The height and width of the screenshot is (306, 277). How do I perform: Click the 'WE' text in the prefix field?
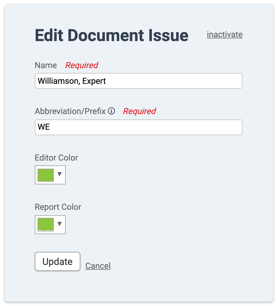[x=44, y=127]
